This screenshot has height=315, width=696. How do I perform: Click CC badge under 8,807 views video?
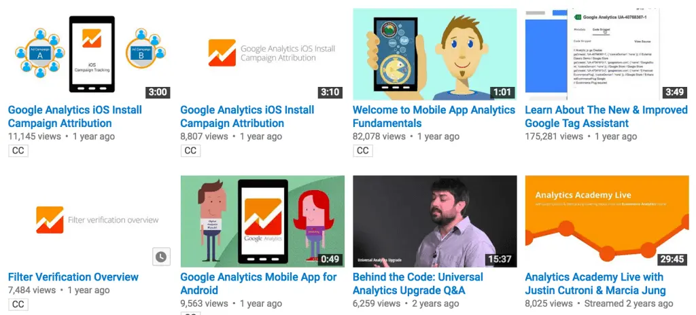click(x=190, y=151)
